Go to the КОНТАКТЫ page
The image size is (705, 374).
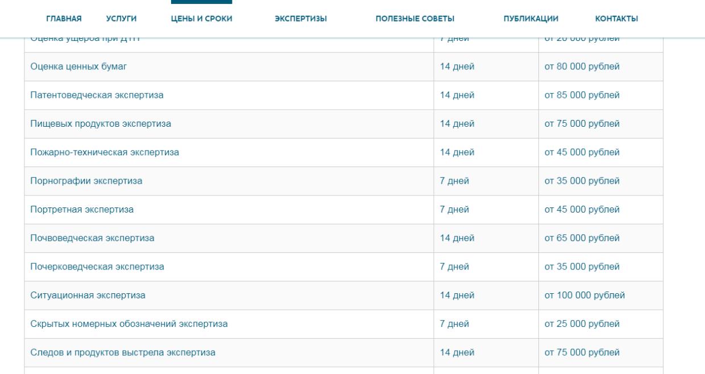[x=616, y=19]
